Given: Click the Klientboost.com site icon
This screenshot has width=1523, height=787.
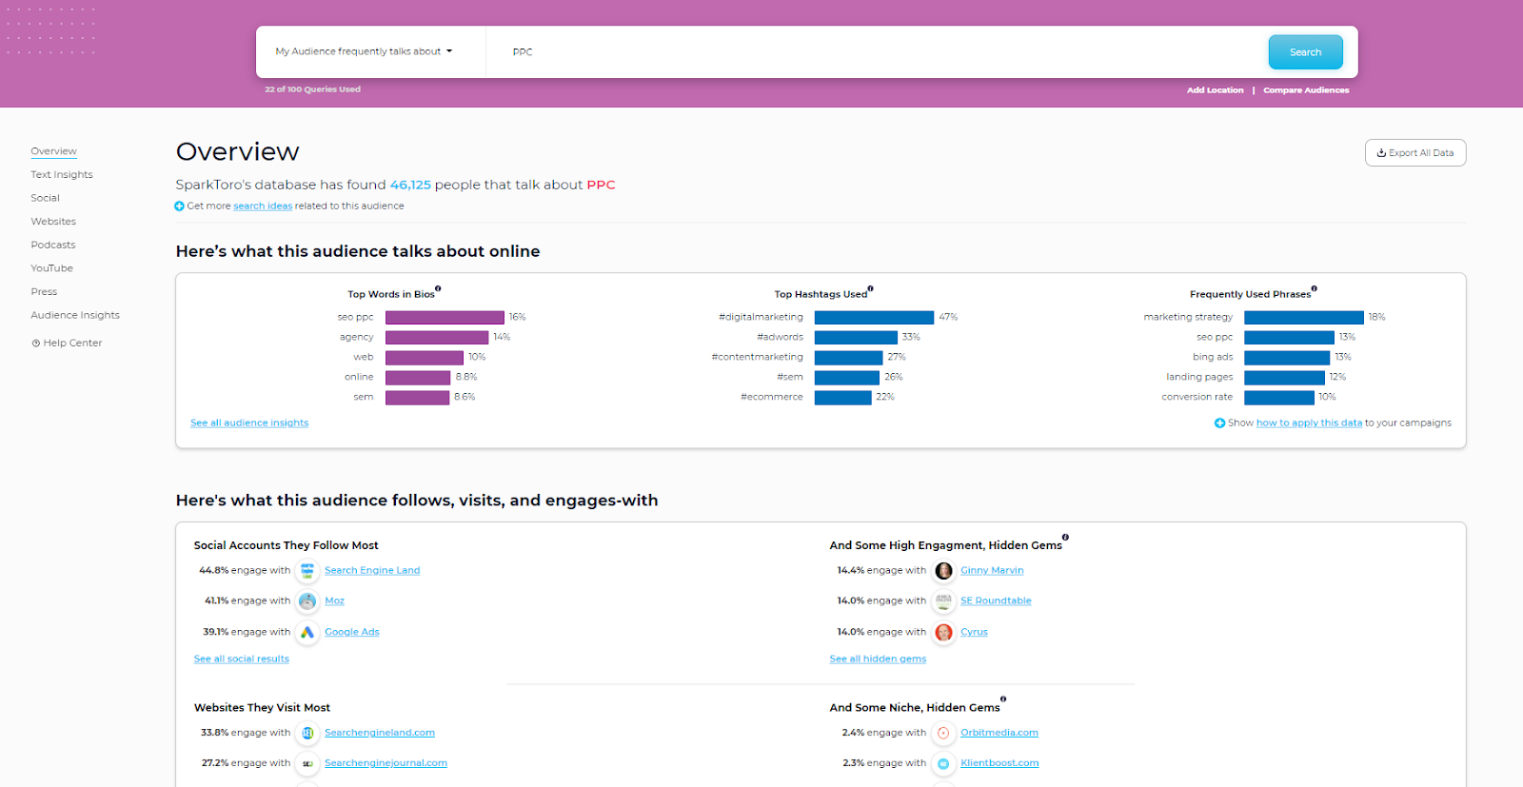Looking at the screenshot, I should click(943, 763).
